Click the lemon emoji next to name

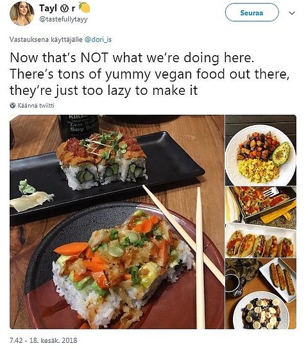[85, 8]
